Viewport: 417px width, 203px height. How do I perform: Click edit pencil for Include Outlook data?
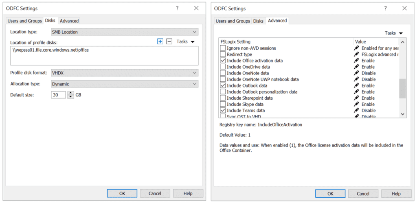coord(356,86)
